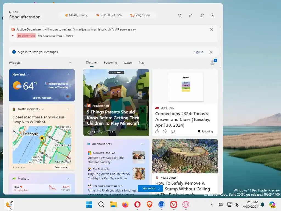
Task: Open All about pets more options
Action: click(142, 144)
